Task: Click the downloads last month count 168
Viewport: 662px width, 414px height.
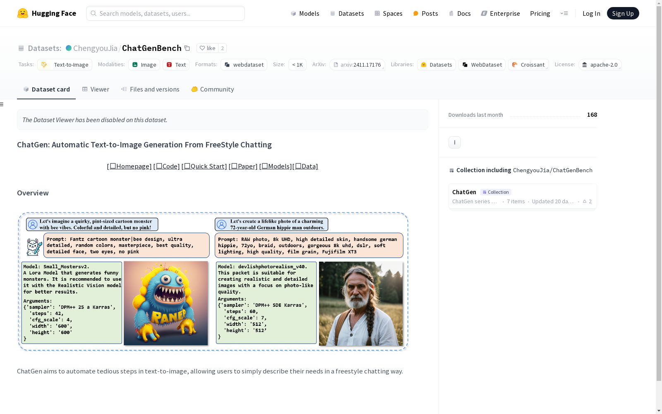Action: click(592, 115)
